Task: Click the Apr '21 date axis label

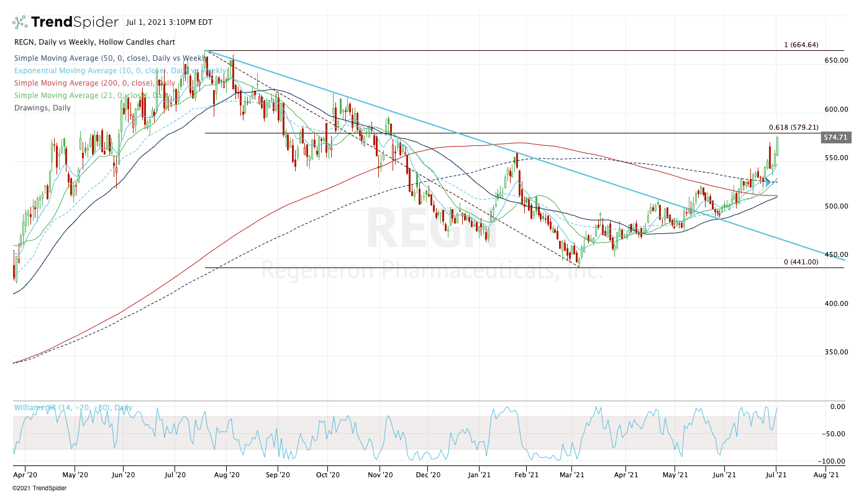Action: pyautogui.click(x=625, y=475)
